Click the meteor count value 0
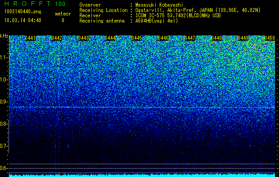Viewport: 279px width, 177px height. click(x=63, y=20)
